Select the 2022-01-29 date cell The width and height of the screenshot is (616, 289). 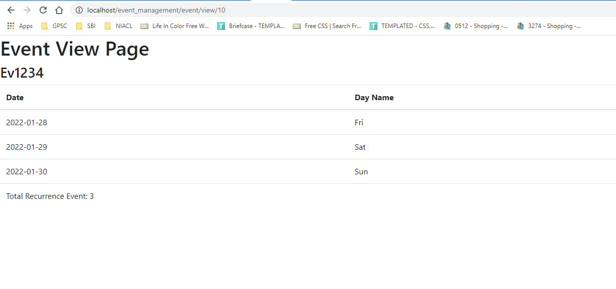(x=27, y=147)
